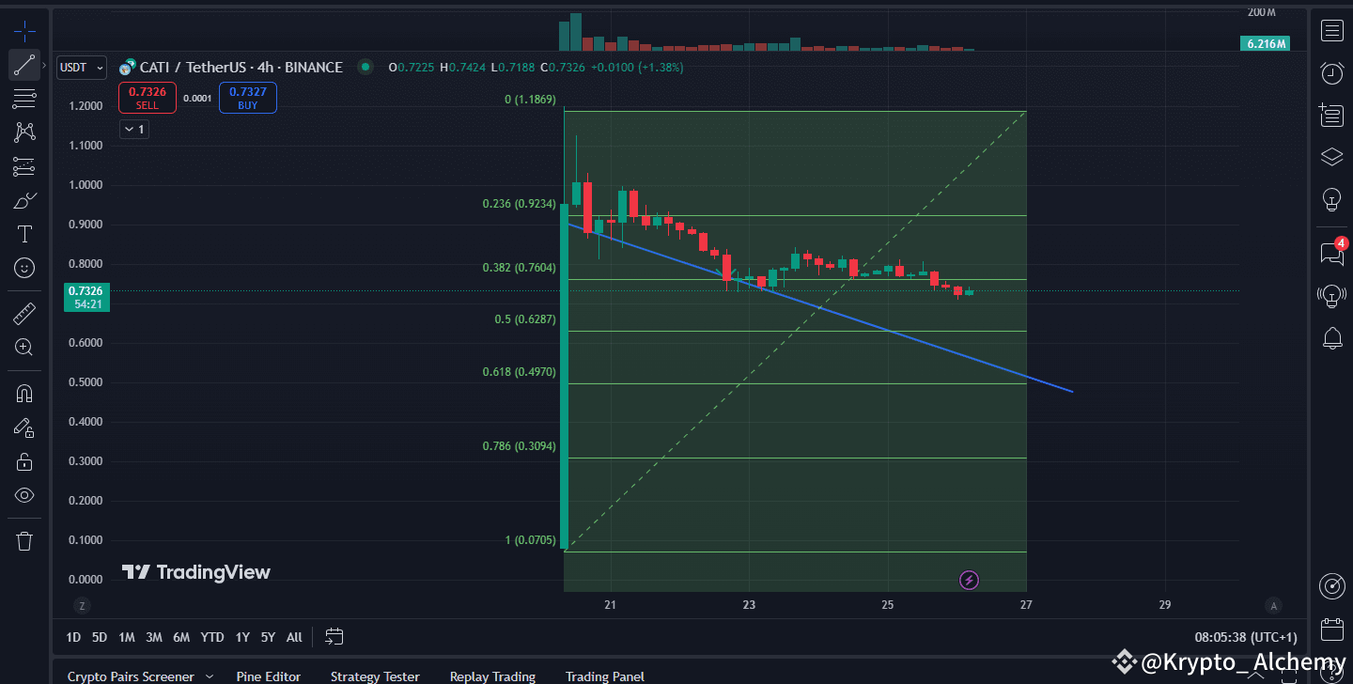This screenshot has height=684, width=1353.
Task: Click the Buy button at 0.7327
Action: pyautogui.click(x=247, y=97)
